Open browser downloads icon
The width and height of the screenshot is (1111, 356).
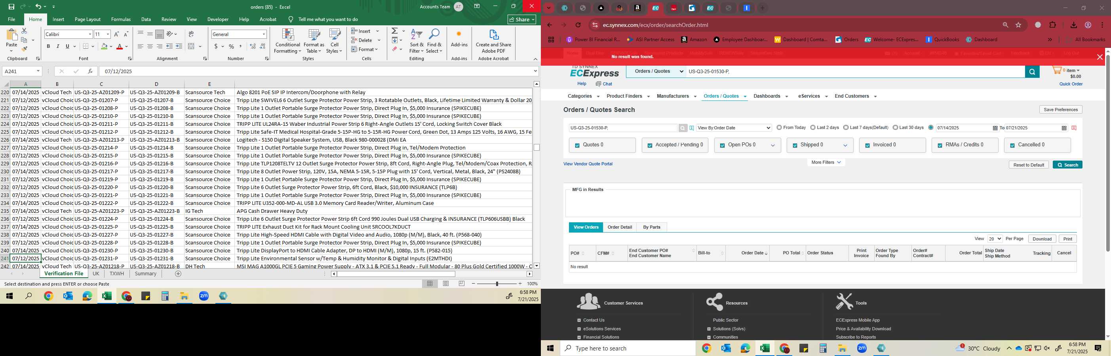1073,25
